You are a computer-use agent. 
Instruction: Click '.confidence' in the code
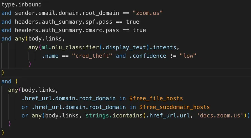(148, 56)
